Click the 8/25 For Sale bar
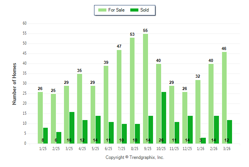The height and width of the screenshot is (167, 249). click(132, 90)
